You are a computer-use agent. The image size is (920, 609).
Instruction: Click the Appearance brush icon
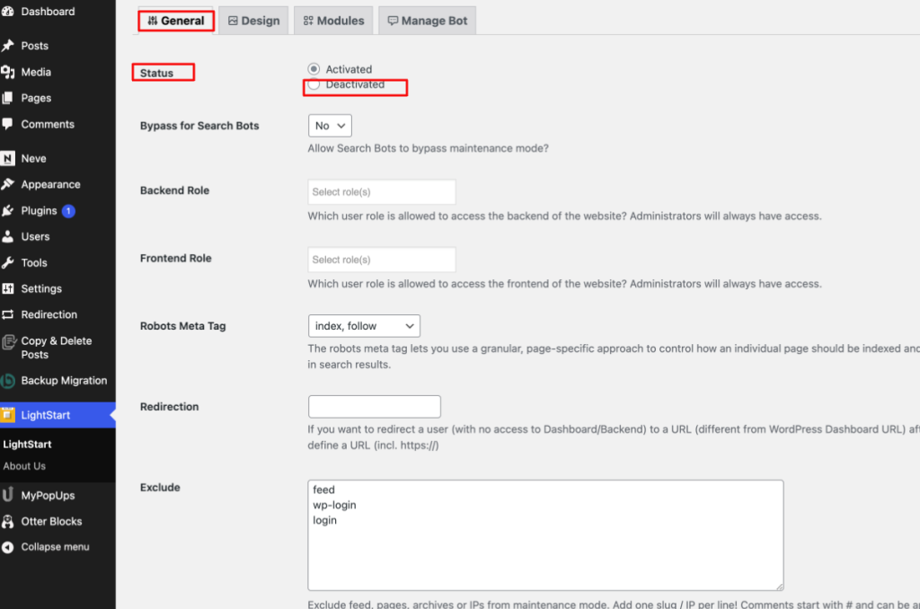pyautogui.click(x=7, y=184)
